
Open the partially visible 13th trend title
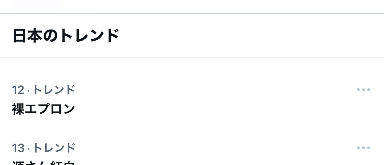pyautogui.click(x=44, y=163)
